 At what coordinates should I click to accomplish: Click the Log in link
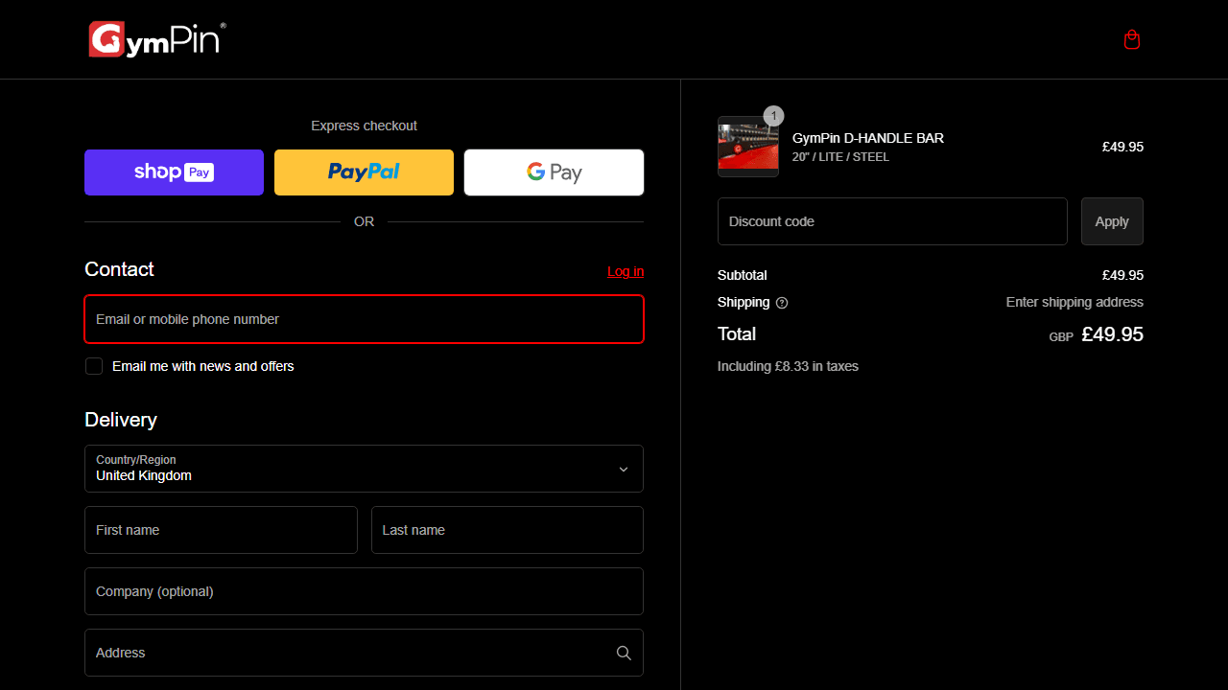pos(626,271)
